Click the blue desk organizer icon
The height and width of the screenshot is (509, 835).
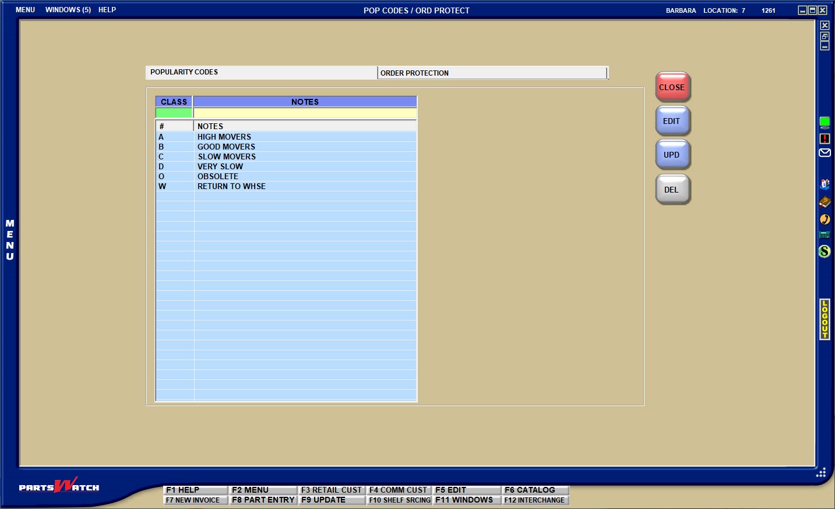[825, 184]
